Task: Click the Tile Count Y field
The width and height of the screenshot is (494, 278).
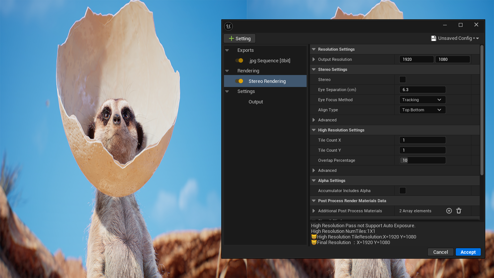Action: click(422, 150)
